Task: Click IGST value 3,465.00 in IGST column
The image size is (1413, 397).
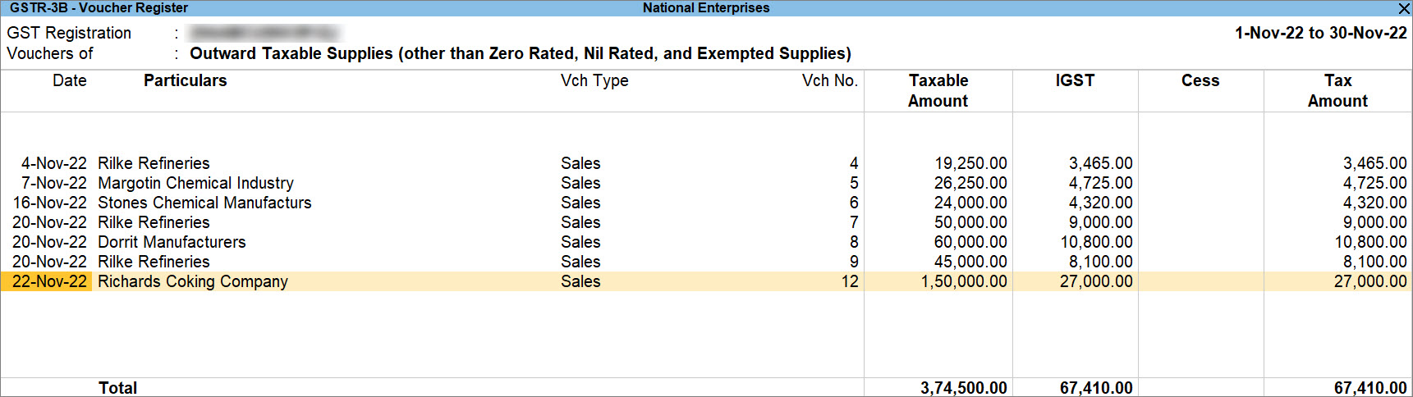Action: point(1101,163)
